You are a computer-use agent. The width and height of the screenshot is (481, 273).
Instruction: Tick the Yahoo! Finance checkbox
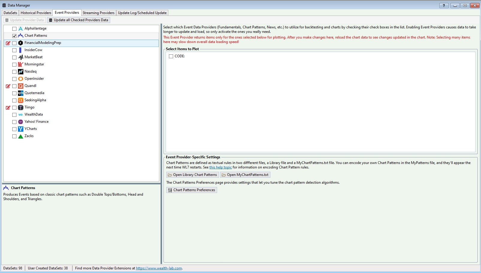pyautogui.click(x=14, y=122)
